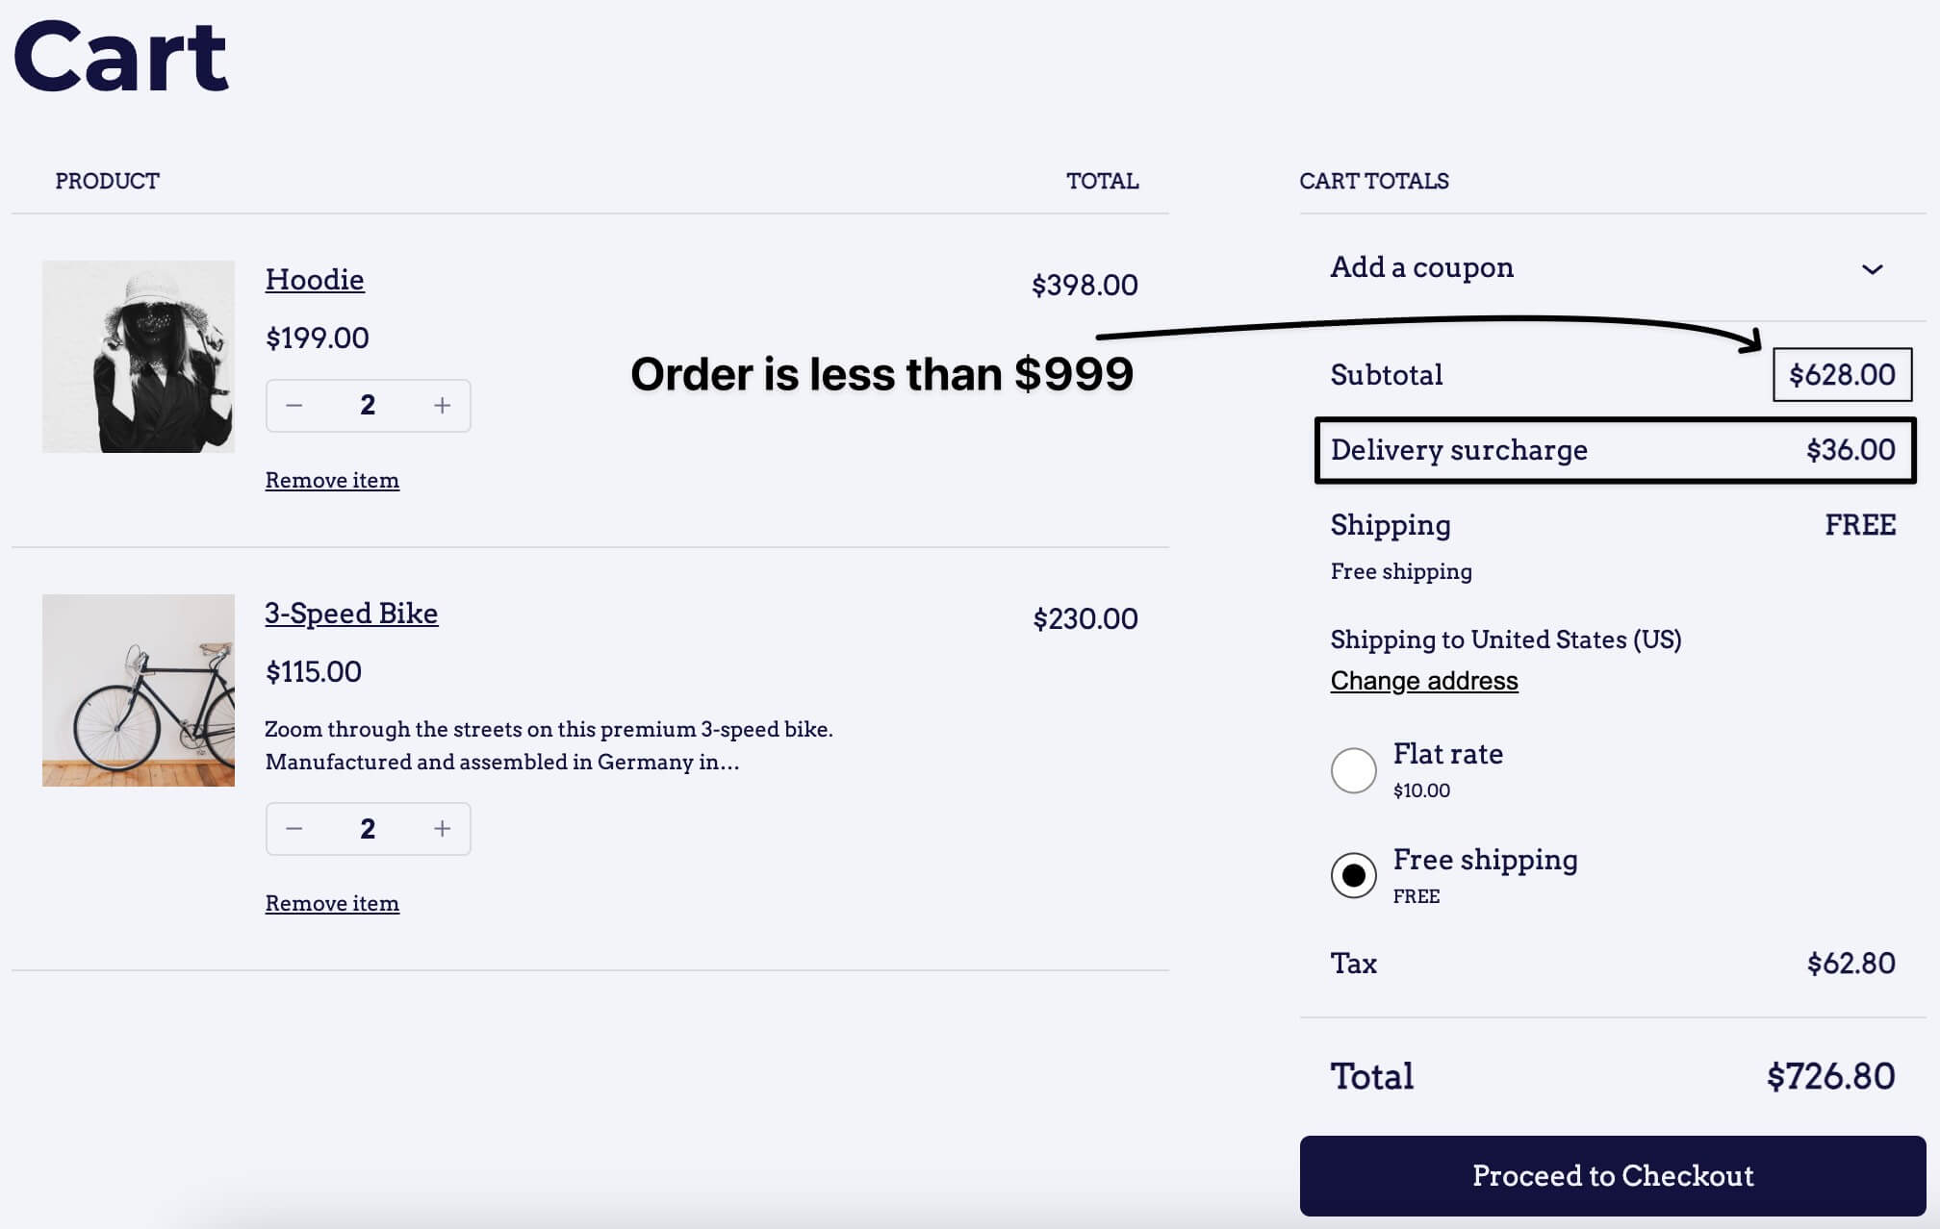Increase the Hoodie quantity with the plus icon

442,405
